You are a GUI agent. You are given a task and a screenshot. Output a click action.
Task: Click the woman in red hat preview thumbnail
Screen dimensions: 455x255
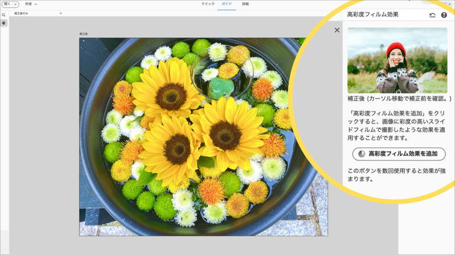pyautogui.click(x=397, y=61)
